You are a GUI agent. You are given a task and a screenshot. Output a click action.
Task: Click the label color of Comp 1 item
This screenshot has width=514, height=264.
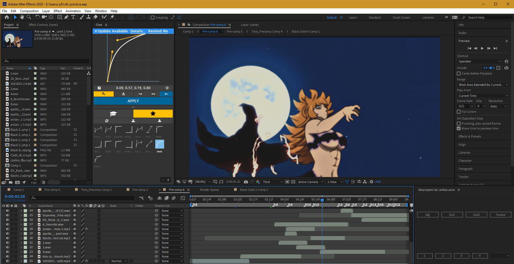tap(35, 166)
